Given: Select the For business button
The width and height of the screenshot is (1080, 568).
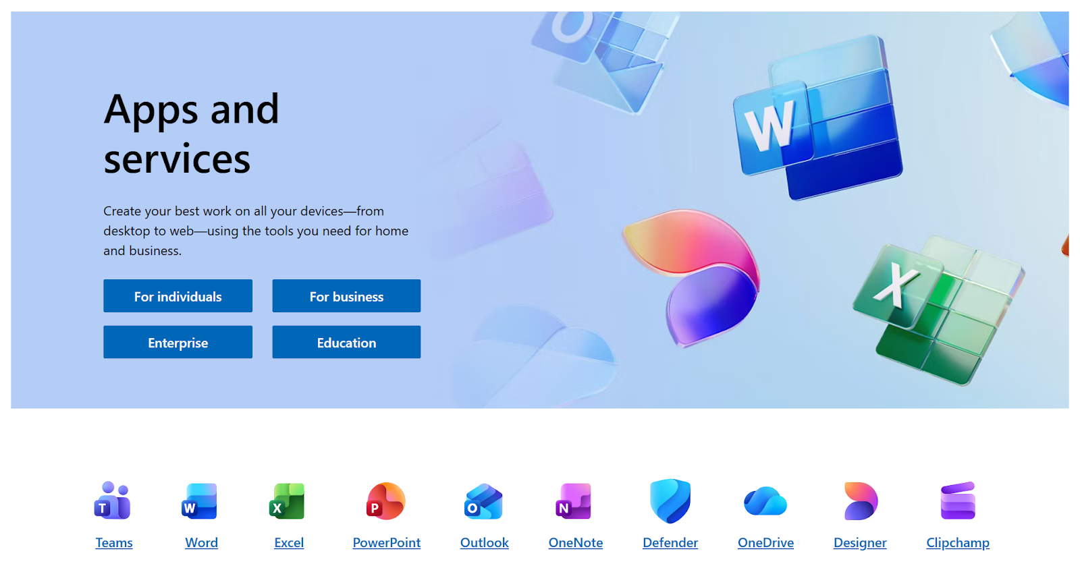Looking at the screenshot, I should pos(346,296).
